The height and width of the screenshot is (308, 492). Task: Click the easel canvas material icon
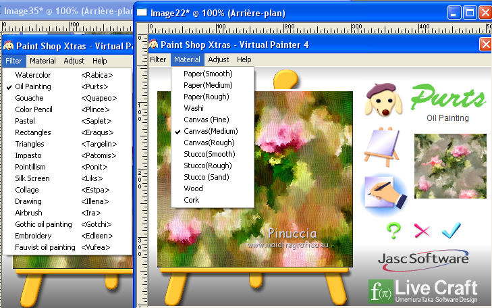pos(382,147)
